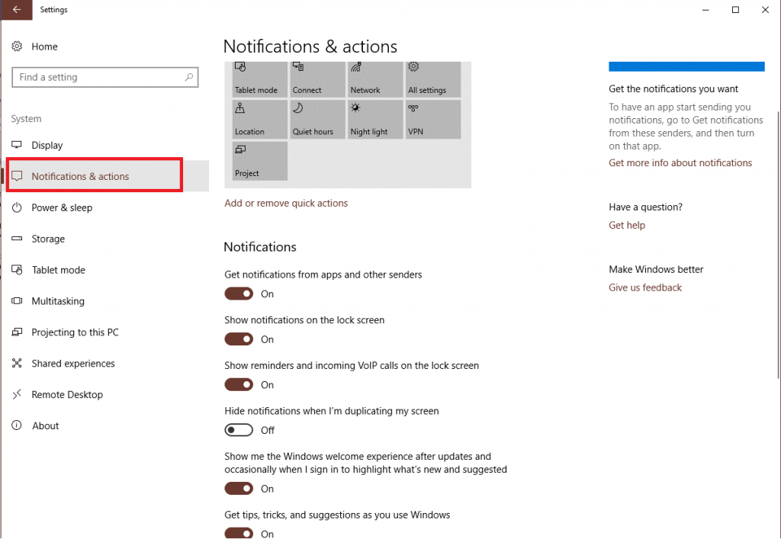Click into the Find a setting box

coord(105,77)
